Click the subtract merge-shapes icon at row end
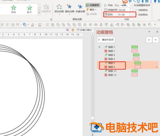This screenshot has height=136, width=160. pos(150,25)
